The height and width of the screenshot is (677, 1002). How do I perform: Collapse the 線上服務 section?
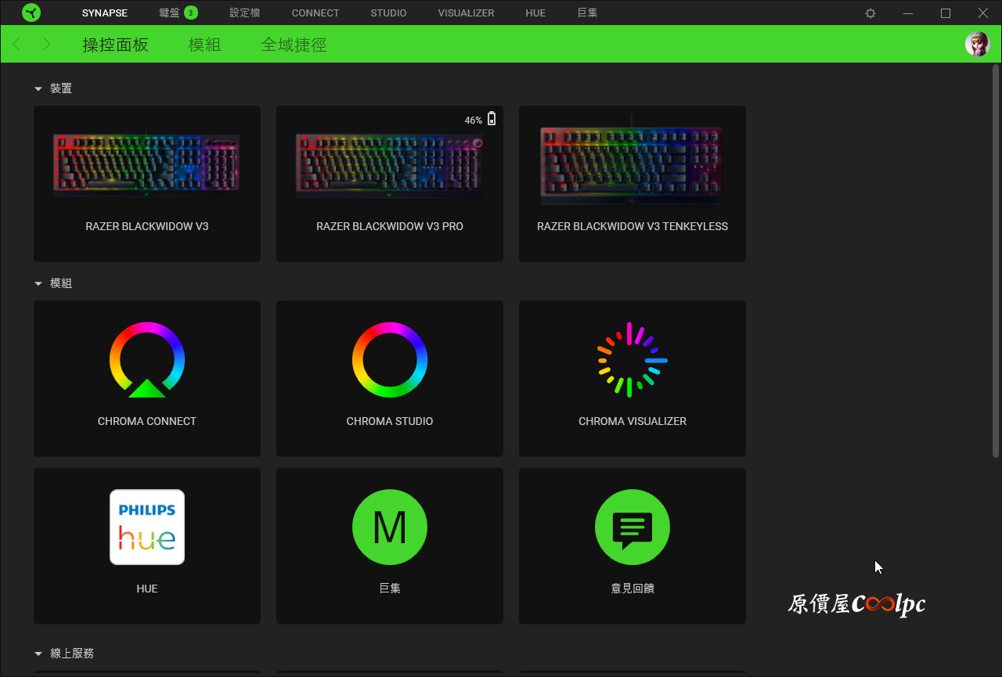(38, 654)
